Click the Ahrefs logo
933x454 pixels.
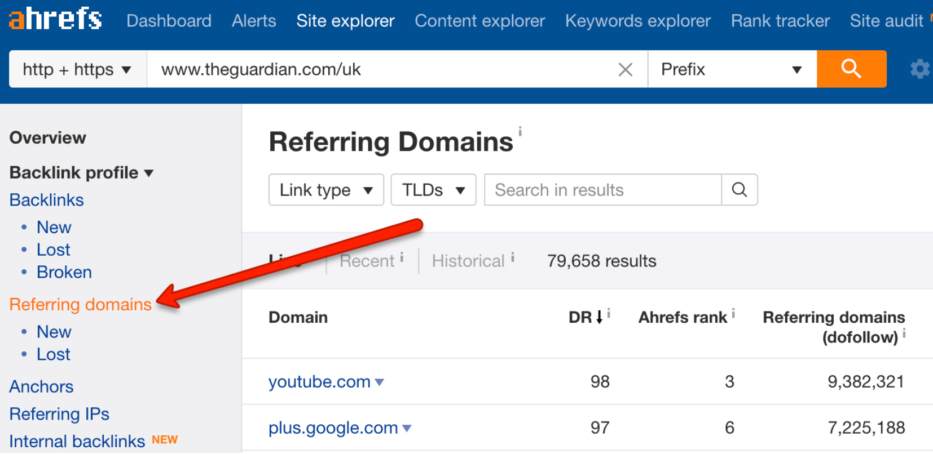[x=55, y=19]
